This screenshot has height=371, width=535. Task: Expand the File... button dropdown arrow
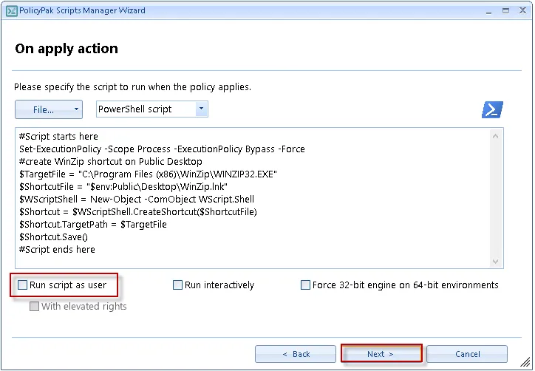pyautogui.click(x=77, y=109)
